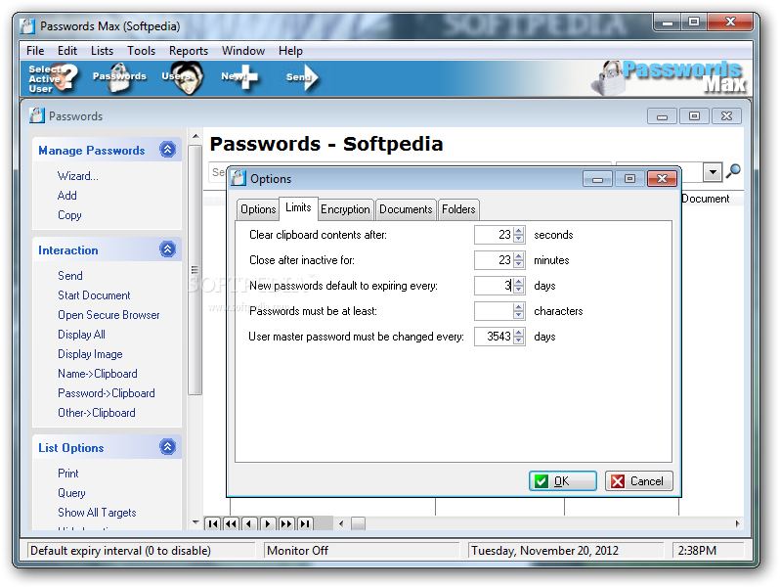Image resolution: width=780 pixels, height=588 pixels.
Task: Adjust inactive minutes spinner arrows
Action: 519,260
